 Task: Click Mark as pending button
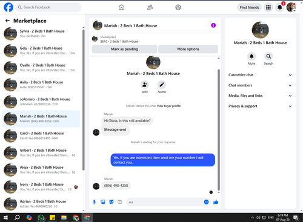coord(124,49)
